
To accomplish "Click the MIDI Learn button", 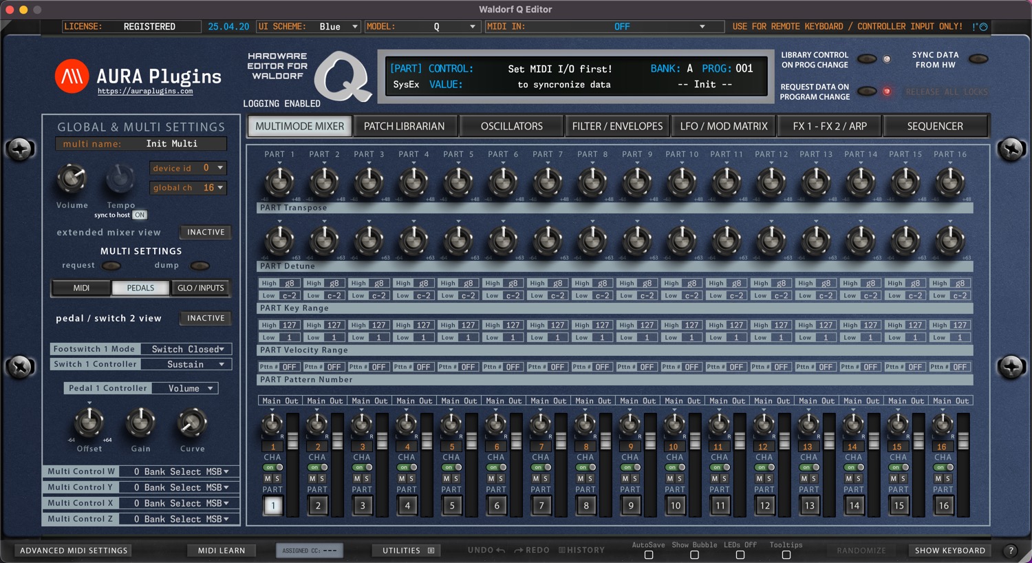I will click(222, 551).
